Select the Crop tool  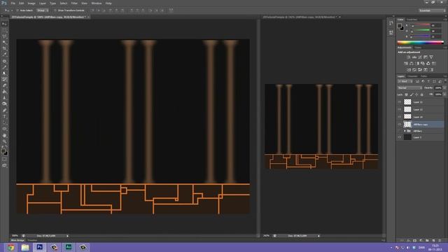point(4,48)
